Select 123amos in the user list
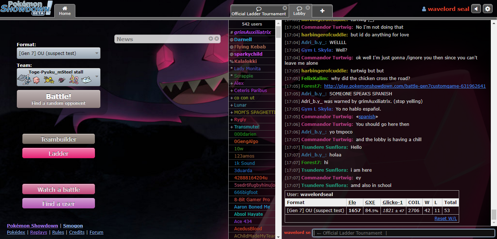Screen dimensions: 497x239 pyautogui.click(x=252, y=156)
